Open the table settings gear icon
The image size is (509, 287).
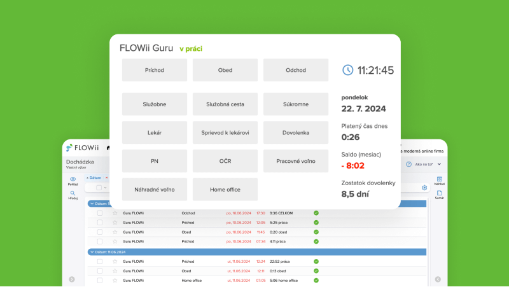pos(424,188)
